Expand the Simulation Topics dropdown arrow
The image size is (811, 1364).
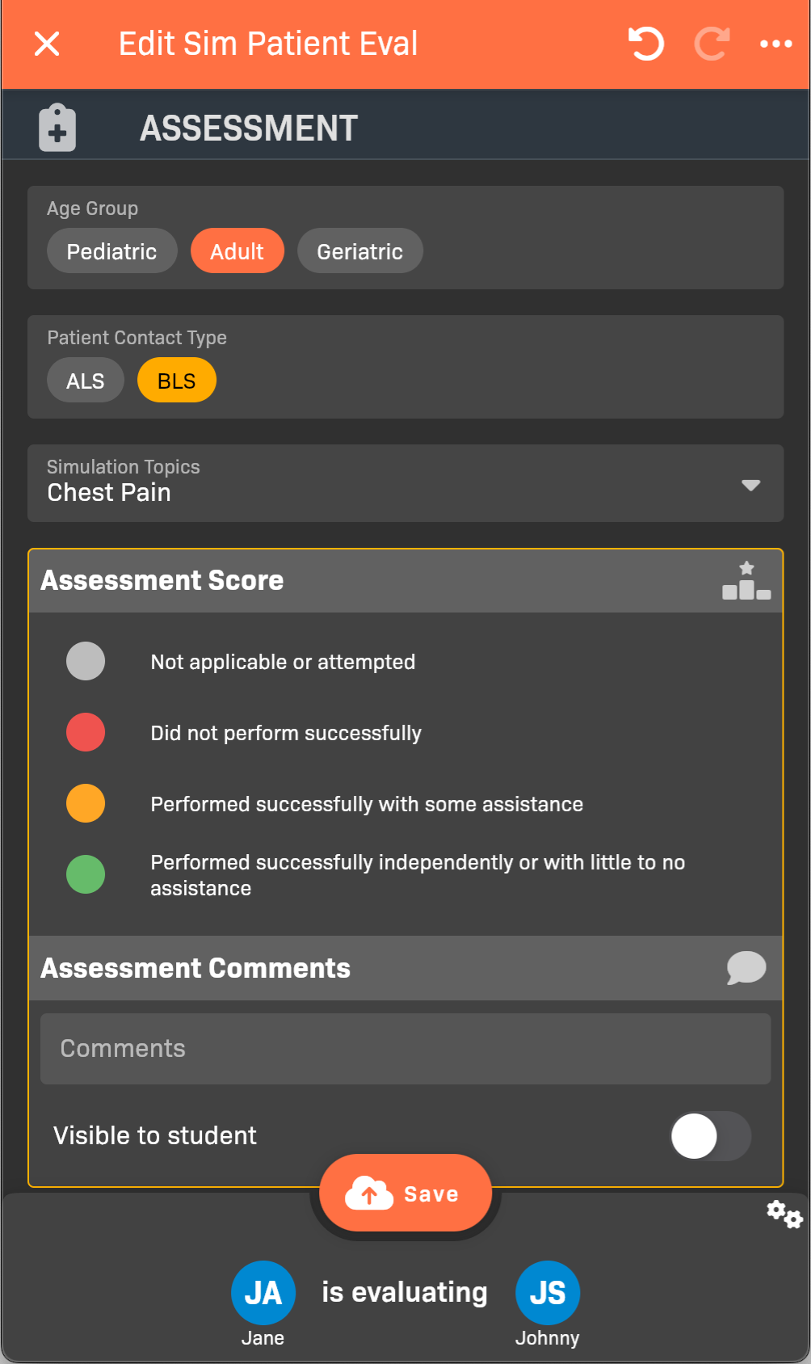[x=750, y=485]
